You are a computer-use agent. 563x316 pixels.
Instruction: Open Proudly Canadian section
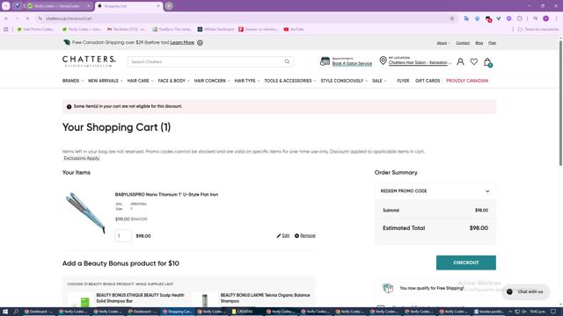click(x=467, y=81)
